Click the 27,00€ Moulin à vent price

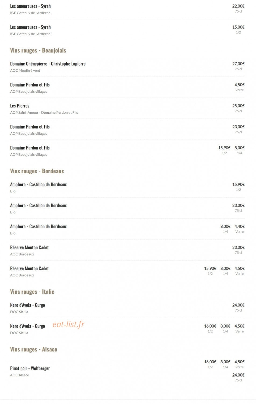238,64
